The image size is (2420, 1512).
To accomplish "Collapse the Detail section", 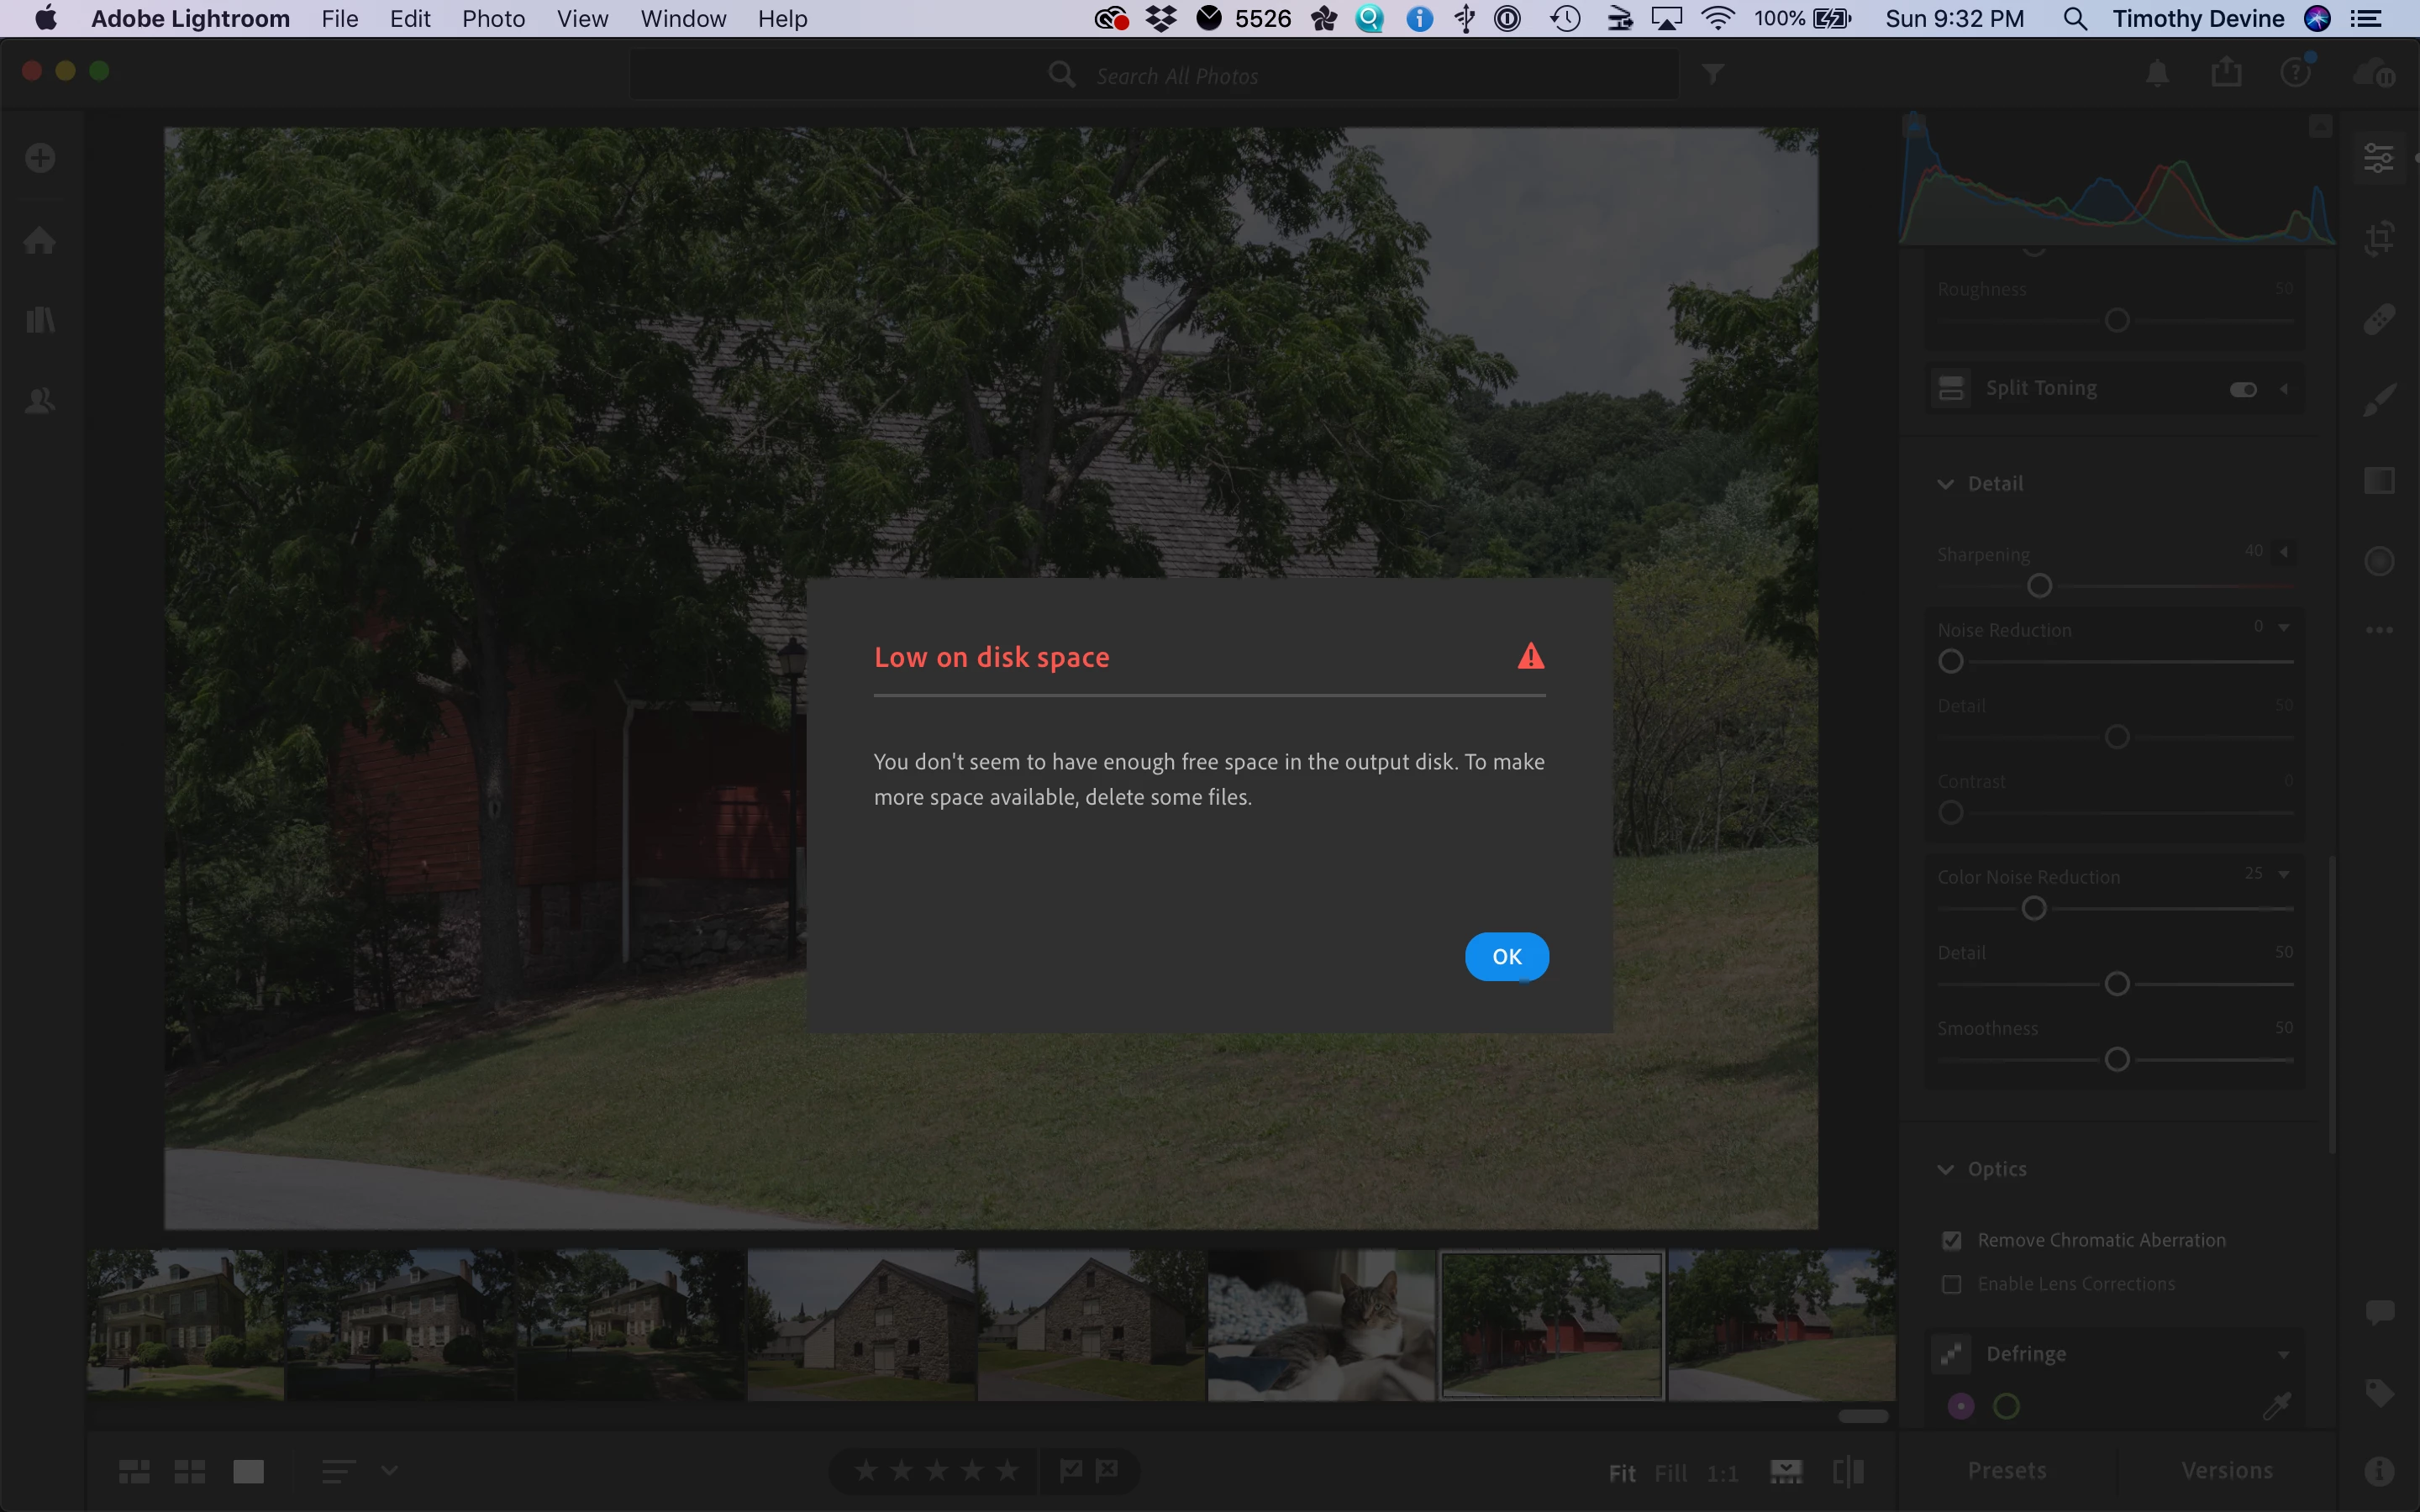I will tap(1946, 484).
